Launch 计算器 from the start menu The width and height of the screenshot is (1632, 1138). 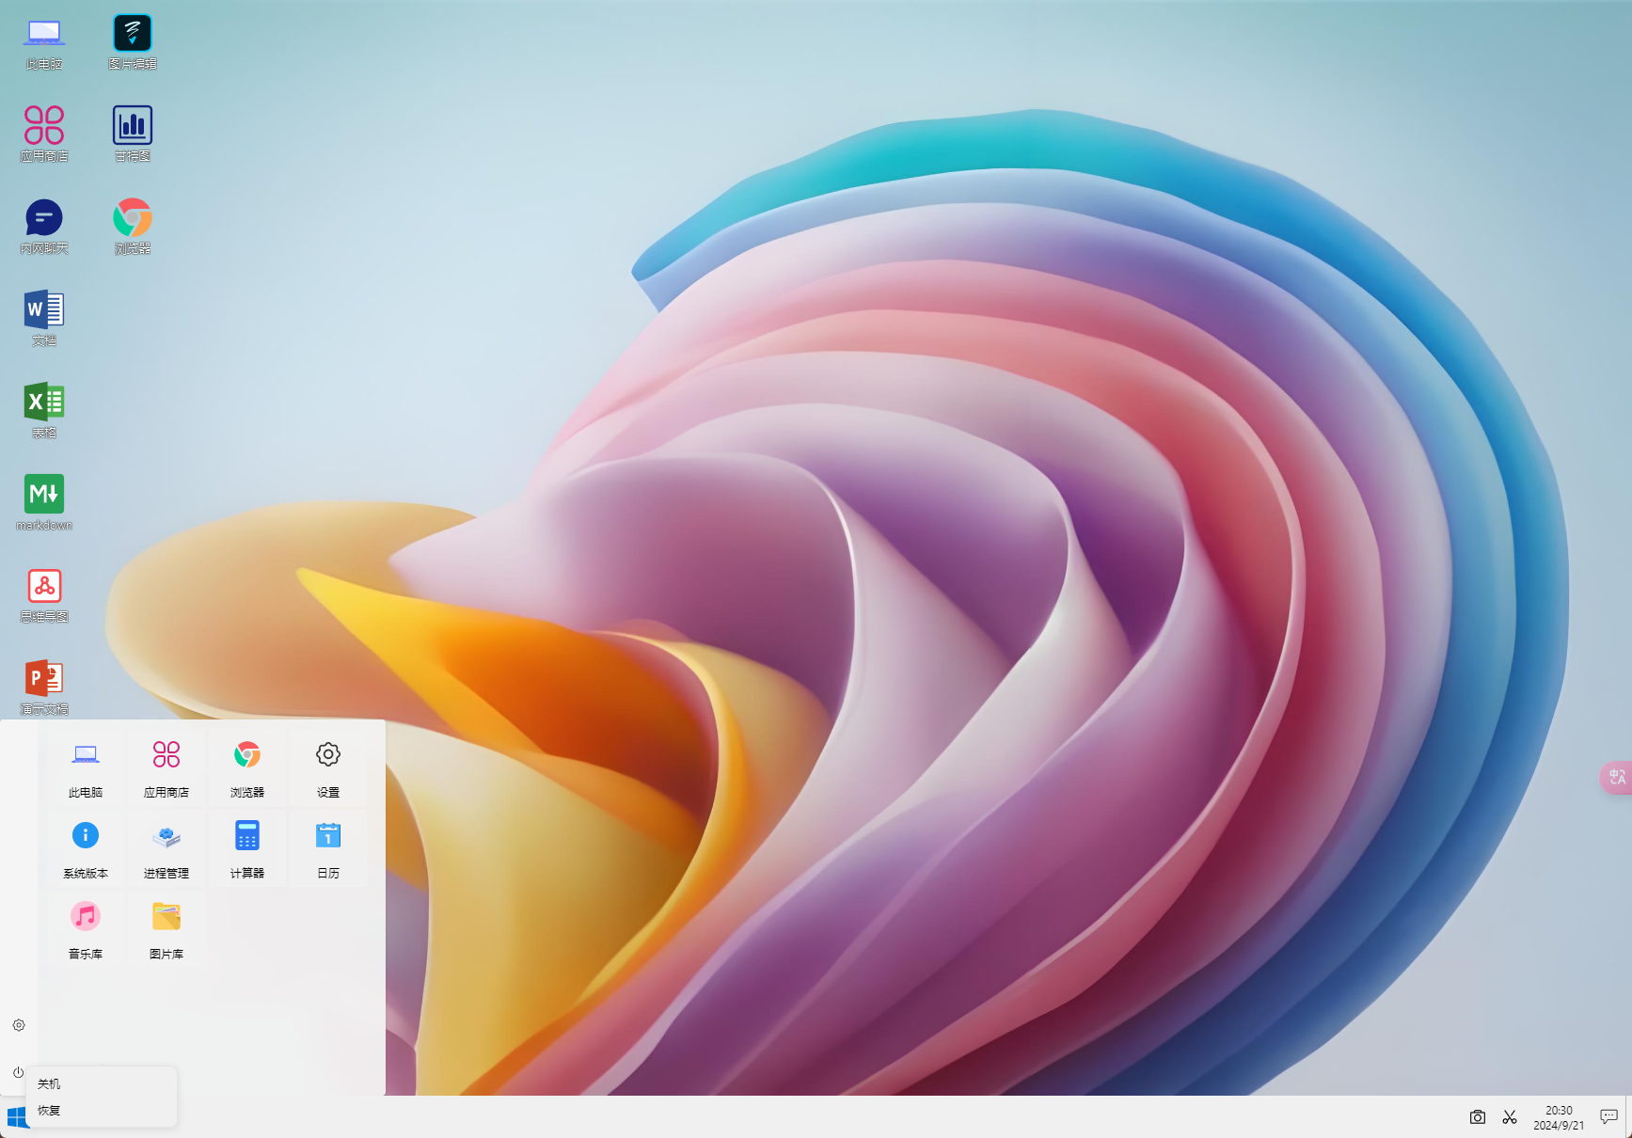point(247,849)
